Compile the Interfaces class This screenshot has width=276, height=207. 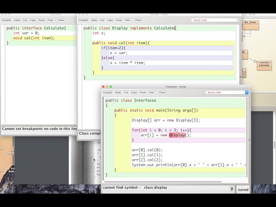click(107, 93)
